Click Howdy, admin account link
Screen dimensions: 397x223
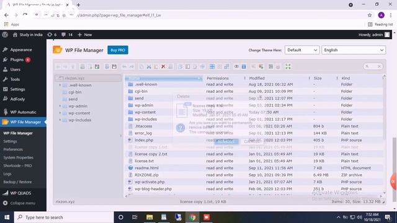coord(374,35)
